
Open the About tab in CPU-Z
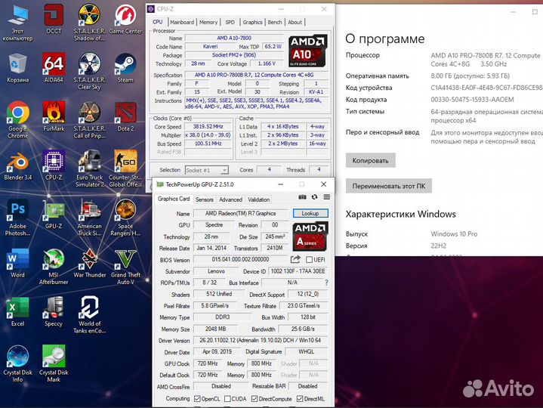point(295,22)
